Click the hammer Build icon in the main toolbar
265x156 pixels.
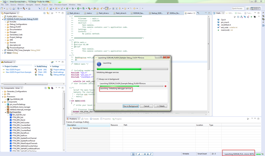coord(24,8)
